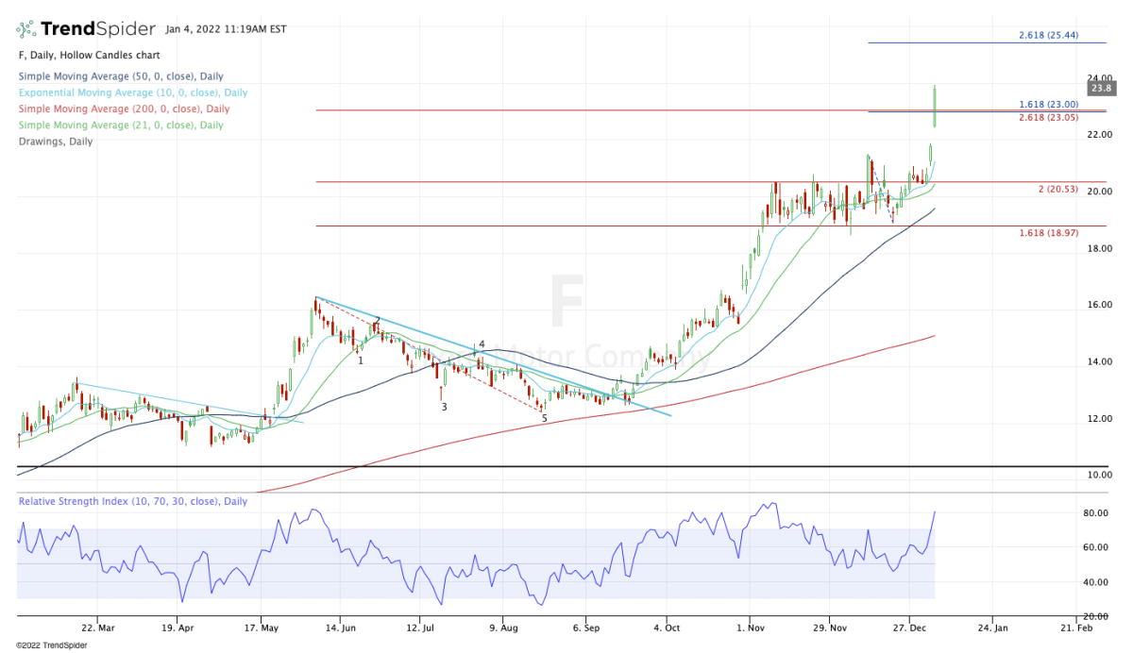Screen dimensions: 1133x653
Task: Select the Elliott wave label 1
Action: (x=361, y=360)
